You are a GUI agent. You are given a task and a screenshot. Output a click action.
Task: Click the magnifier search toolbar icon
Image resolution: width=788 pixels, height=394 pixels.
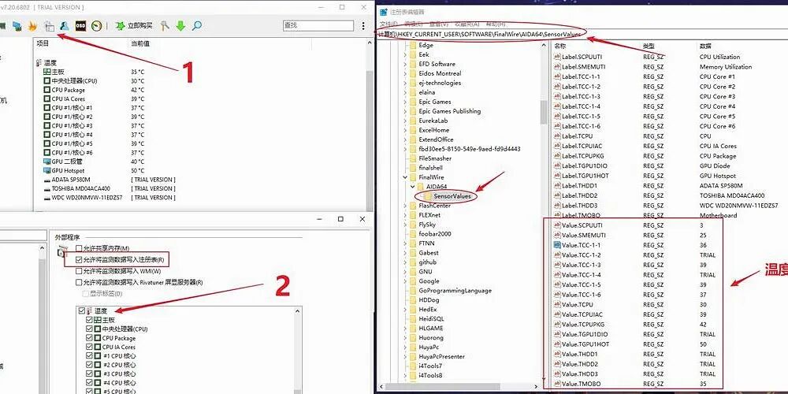[197, 26]
